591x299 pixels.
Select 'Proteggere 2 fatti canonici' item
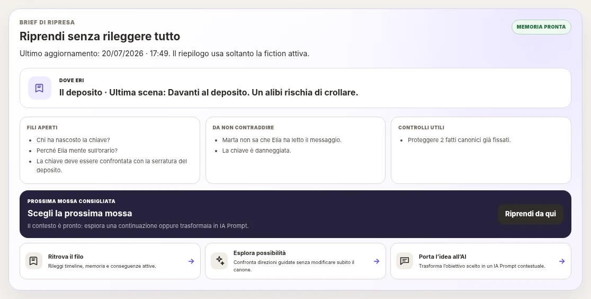click(x=459, y=140)
